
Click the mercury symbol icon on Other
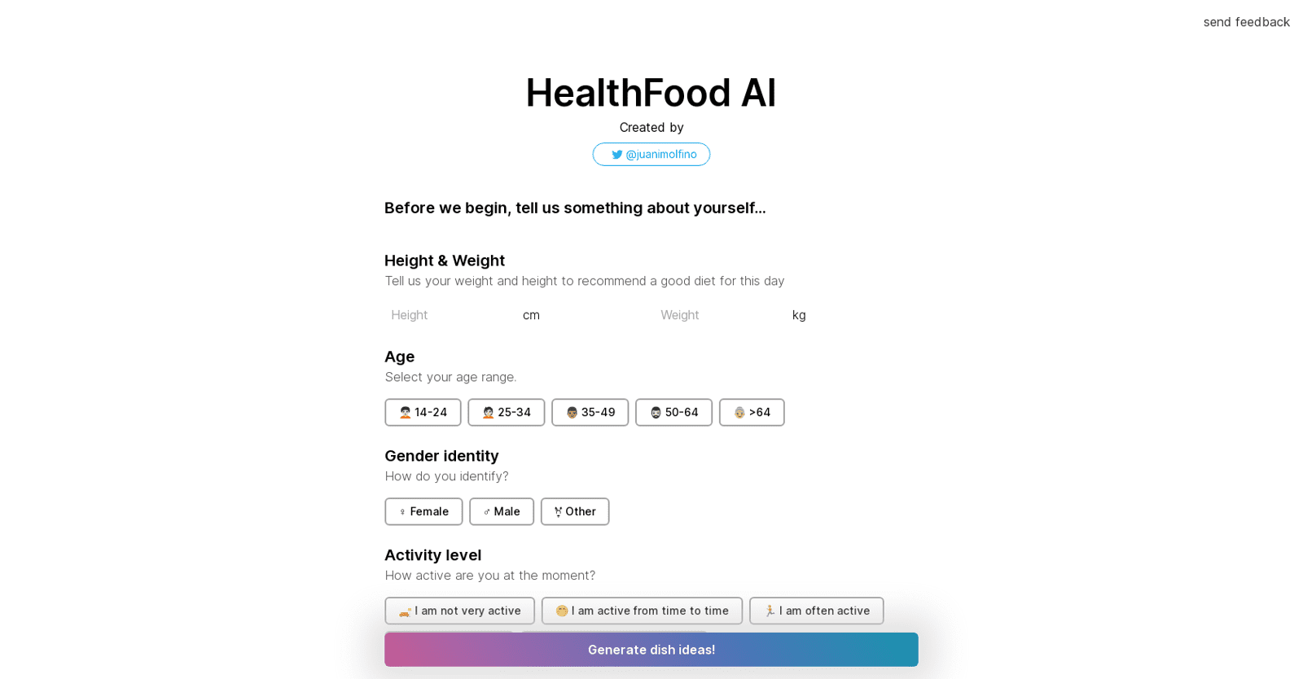click(x=557, y=511)
